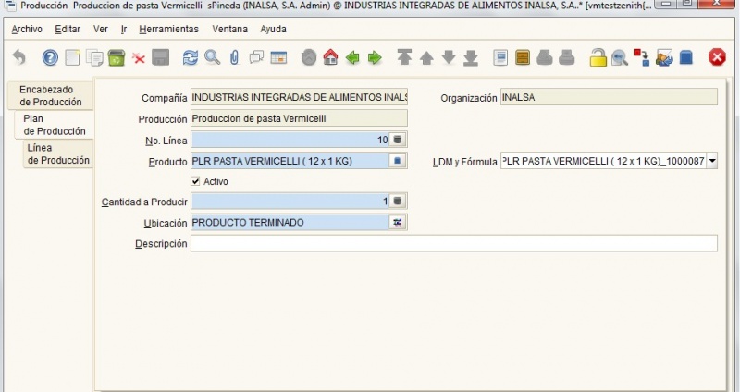Click the red X delete selection icon

coord(138,58)
